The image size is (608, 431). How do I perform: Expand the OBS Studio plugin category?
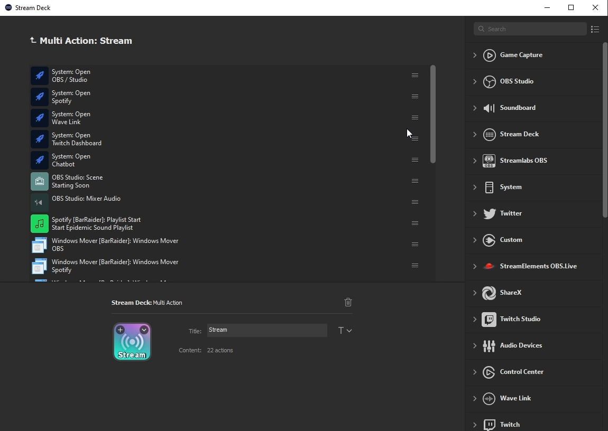[x=474, y=81]
